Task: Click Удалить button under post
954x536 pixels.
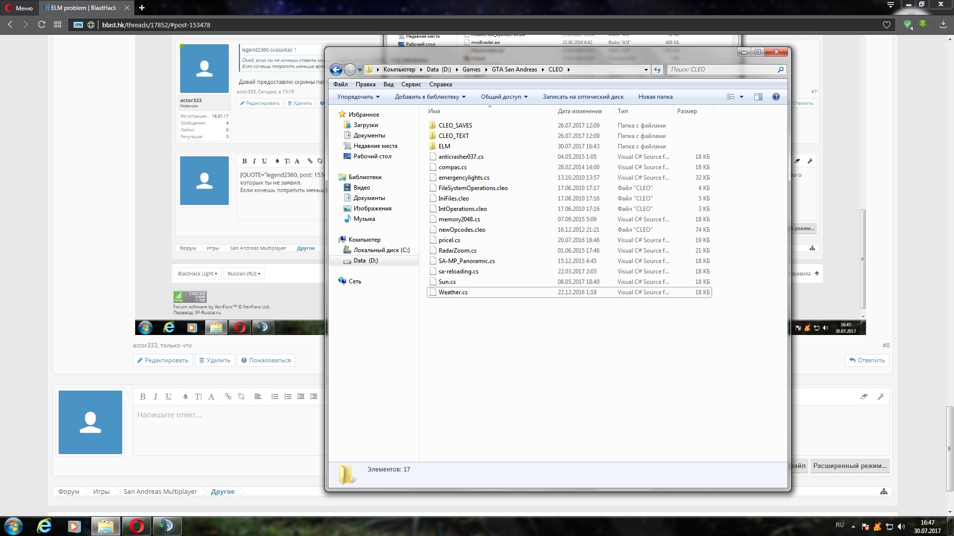Action: [x=215, y=360]
